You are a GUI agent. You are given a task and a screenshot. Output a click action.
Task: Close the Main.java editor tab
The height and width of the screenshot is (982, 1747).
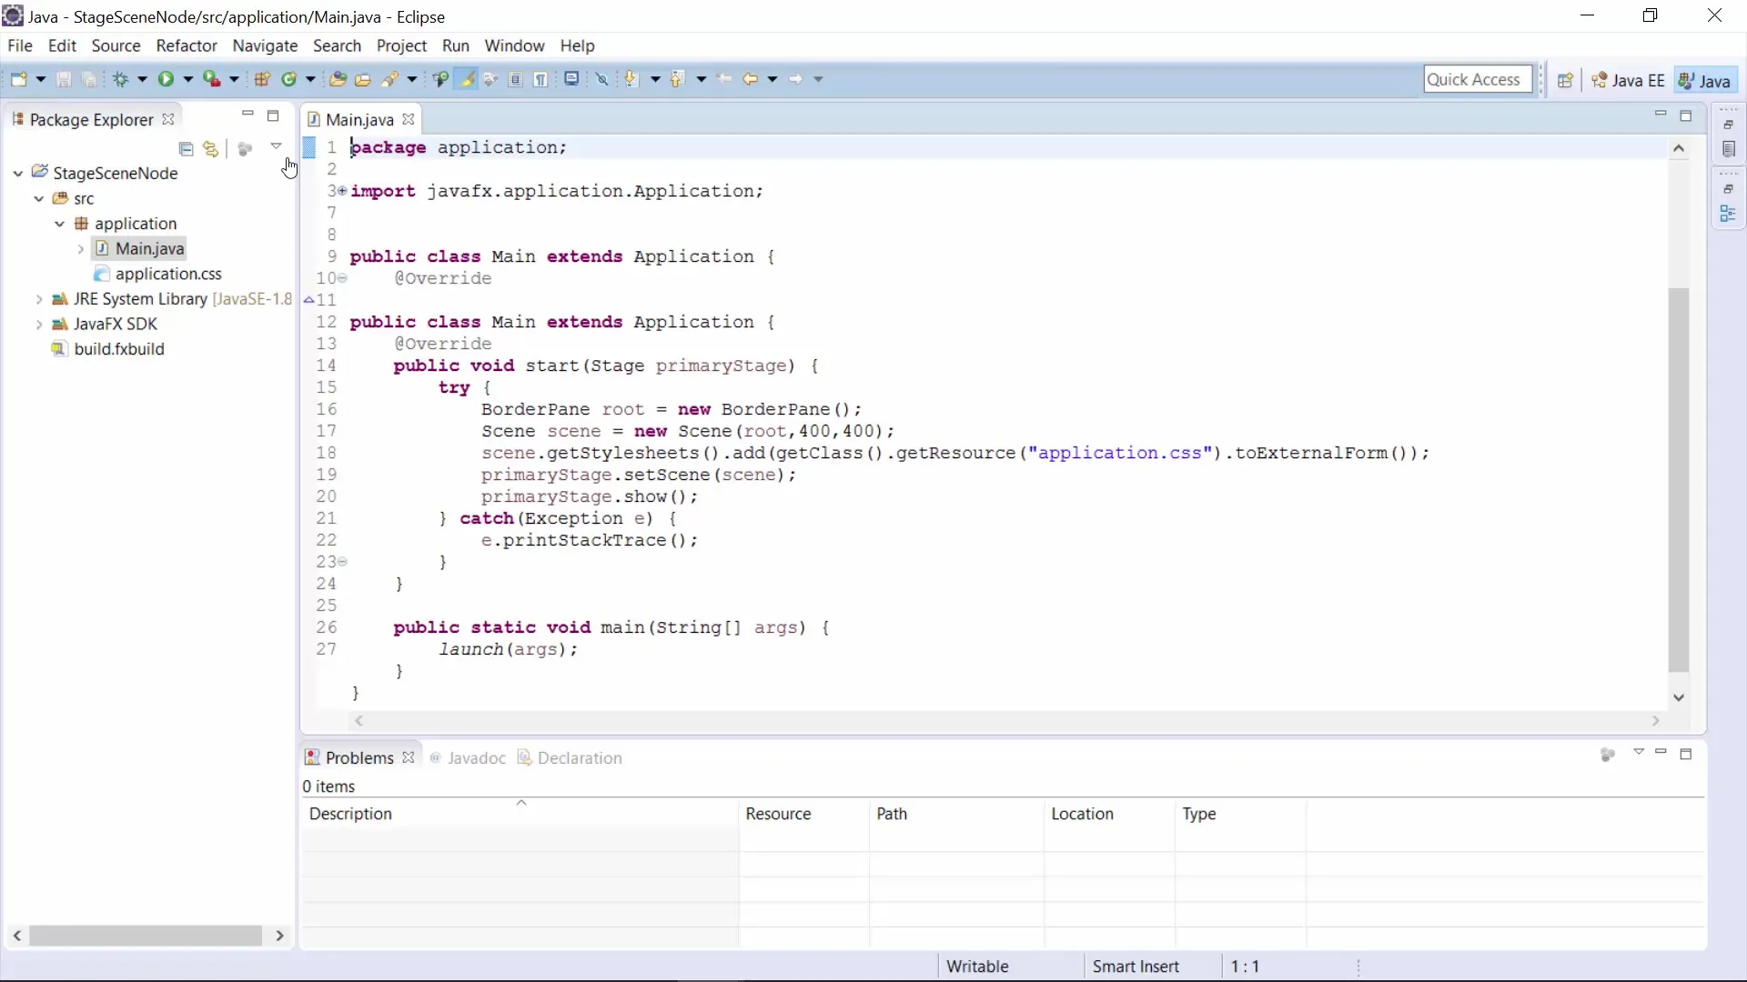click(x=409, y=119)
